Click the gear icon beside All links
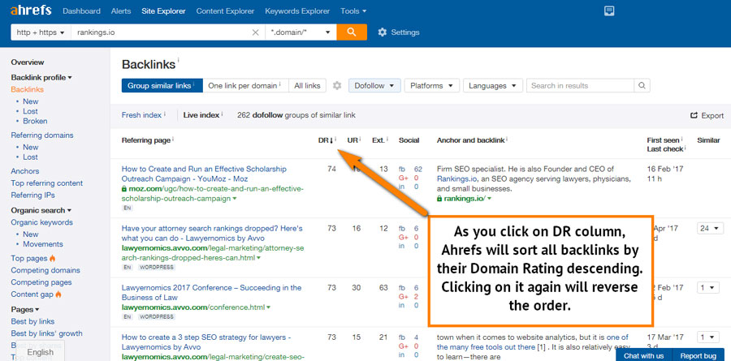731x361 pixels. click(337, 86)
